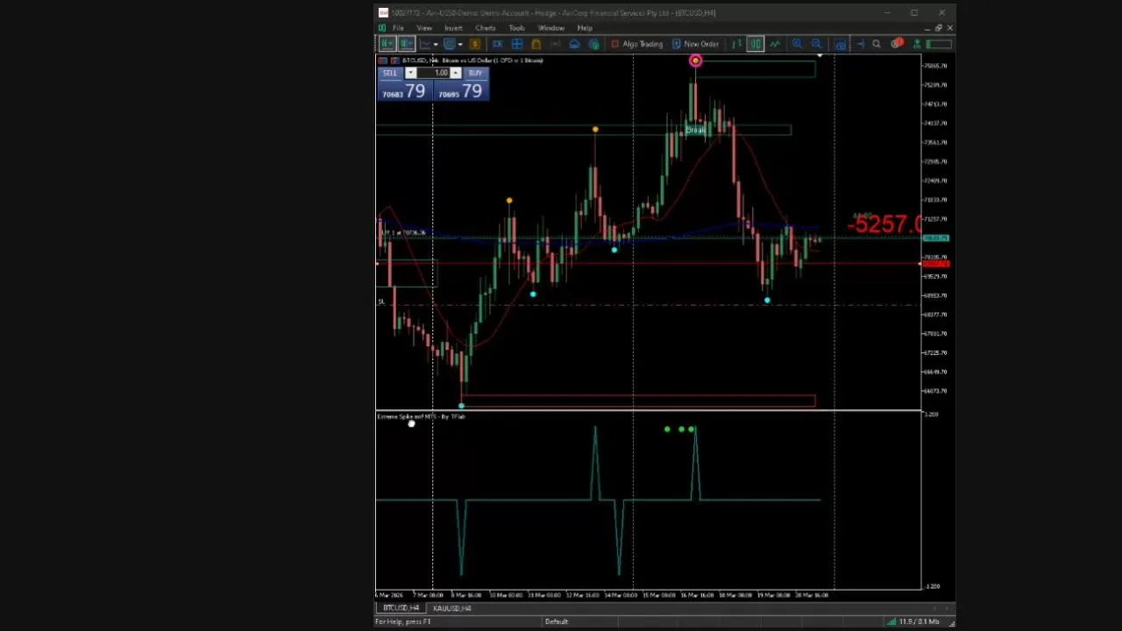Click the Default profile in status bar

557,622
